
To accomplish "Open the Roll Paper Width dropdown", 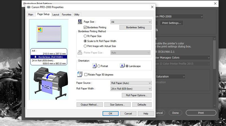I will [131, 89].
